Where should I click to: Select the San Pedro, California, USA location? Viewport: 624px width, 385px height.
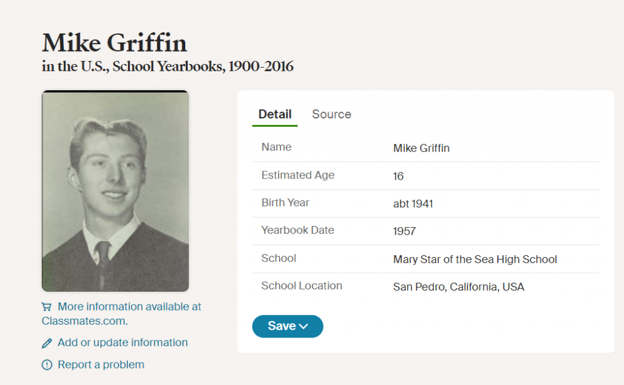pos(458,287)
